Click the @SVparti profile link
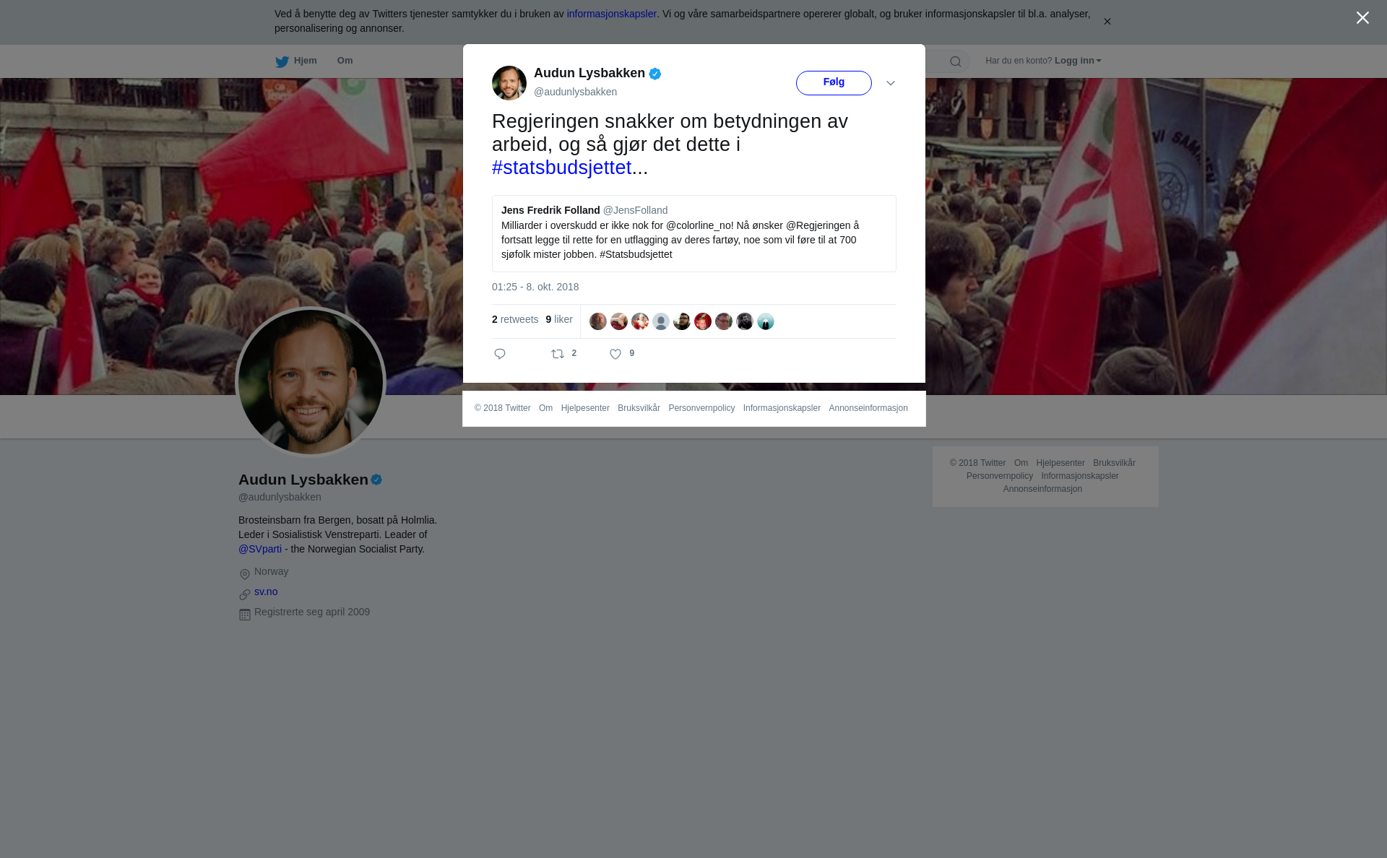Viewport: 1387px width, 858px height. 260,549
